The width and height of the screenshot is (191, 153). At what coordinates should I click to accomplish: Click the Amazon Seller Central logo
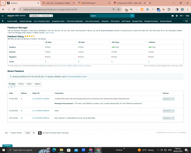pos(16,16)
